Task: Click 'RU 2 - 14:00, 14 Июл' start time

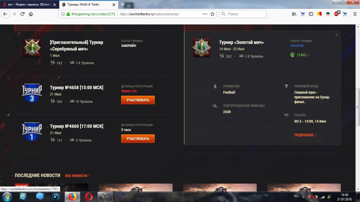Action: tap(310, 121)
